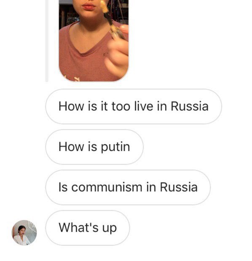Click the word "communism" in the message

click(107, 187)
